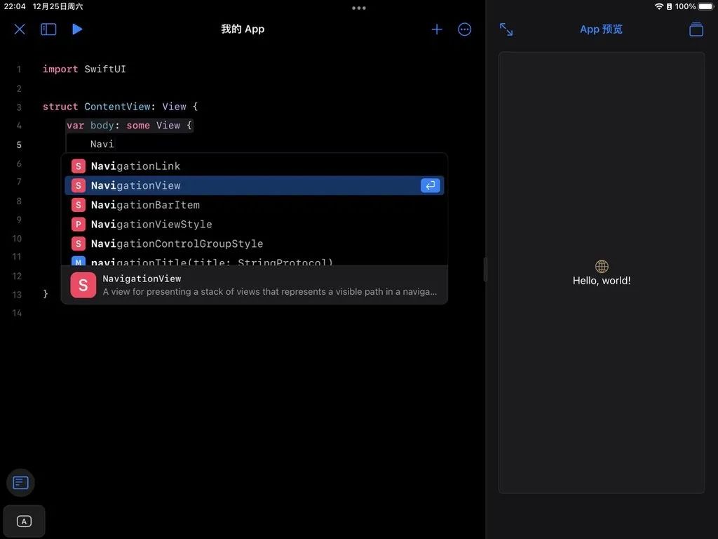Tap the battery 100% indicator

(694, 6)
